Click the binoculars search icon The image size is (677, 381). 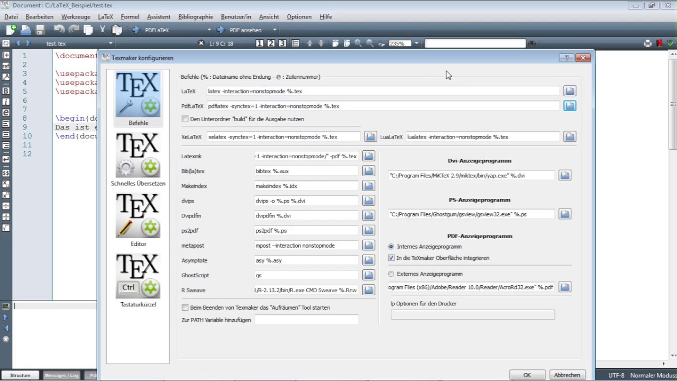pos(532,43)
